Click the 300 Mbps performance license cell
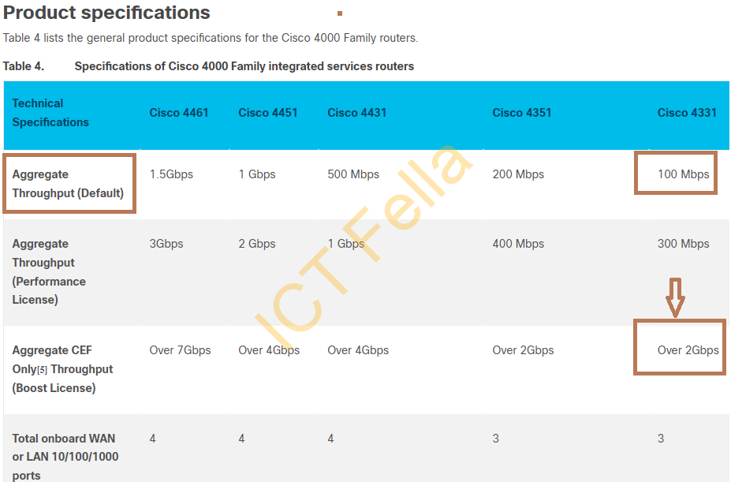 [683, 244]
